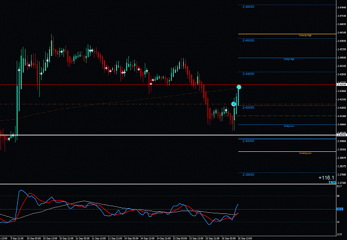Image resolution: width=347 pixels, height=240 pixels.
Task: Click the 16 Sep 13:00 time label
Action: click(245, 238)
